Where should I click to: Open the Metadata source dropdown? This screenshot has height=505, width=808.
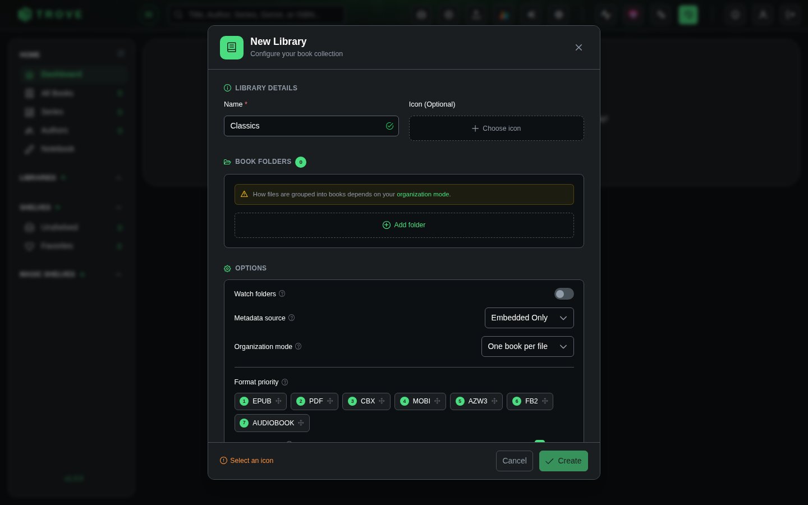point(529,318)
